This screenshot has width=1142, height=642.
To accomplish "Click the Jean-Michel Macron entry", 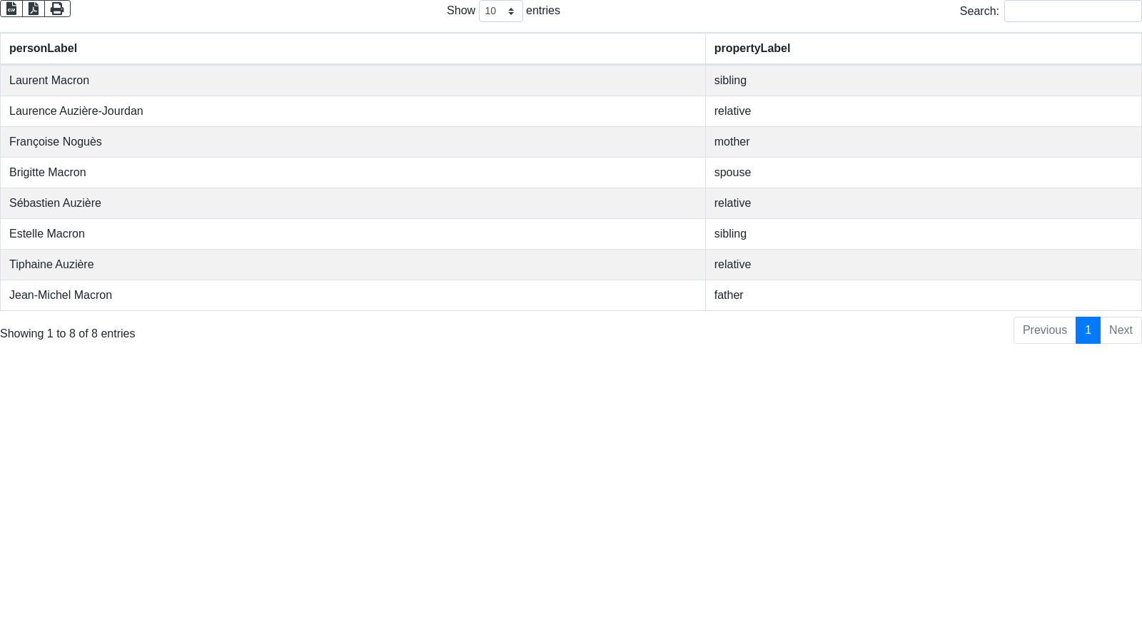I will point(61,295).
